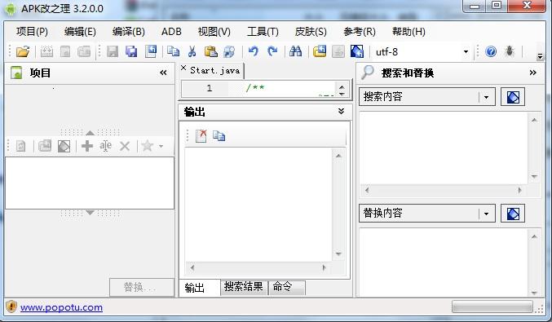Open the 项目(P) menu
Screen dimensions: 552x322
click(32, 32)
